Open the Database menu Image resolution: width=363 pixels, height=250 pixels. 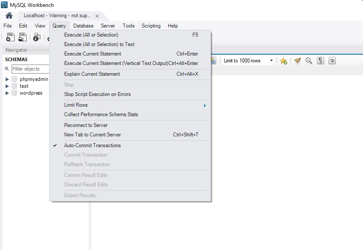tap(83, 26)
